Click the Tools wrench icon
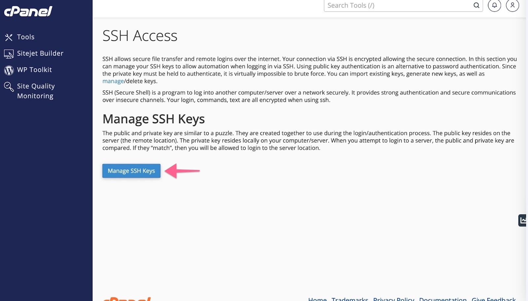This screenshot has width=528, height=301. pyautogui.click(x=9, y=37)
